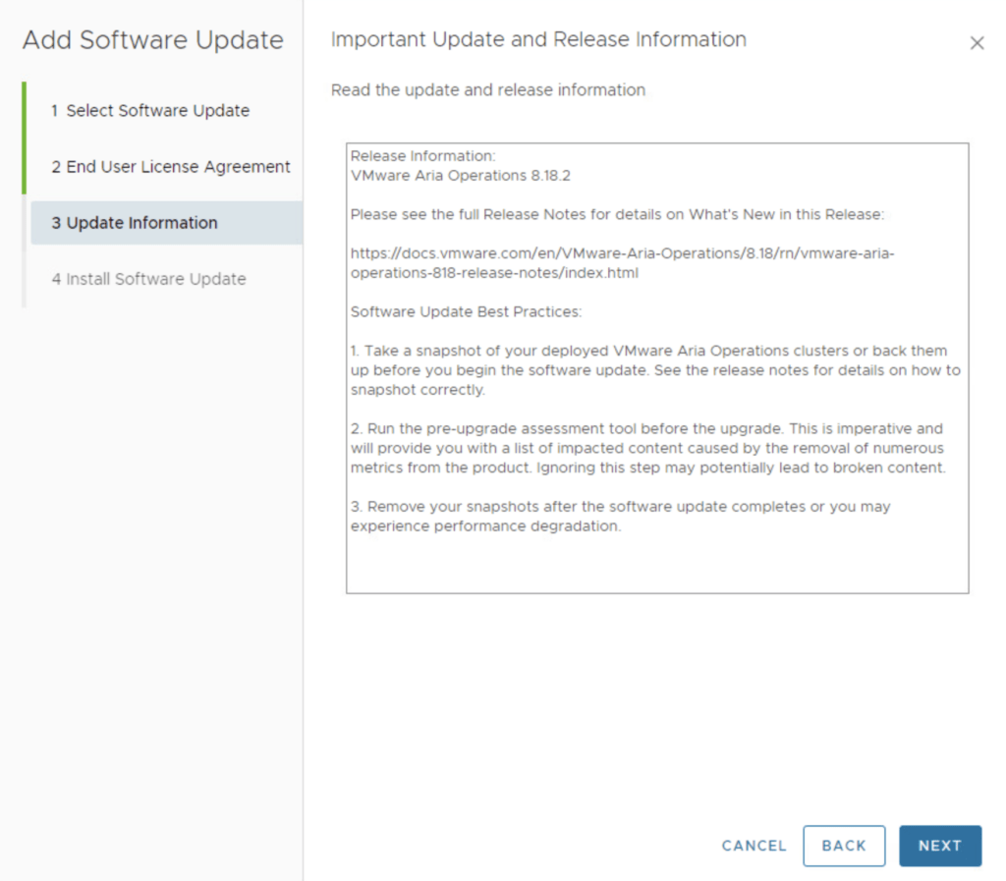Go back with the Back button
This screenshot has height=881, width=1006.
point(844,846)
